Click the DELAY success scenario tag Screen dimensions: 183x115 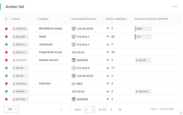pyautogui.click(x=143, y=60)
